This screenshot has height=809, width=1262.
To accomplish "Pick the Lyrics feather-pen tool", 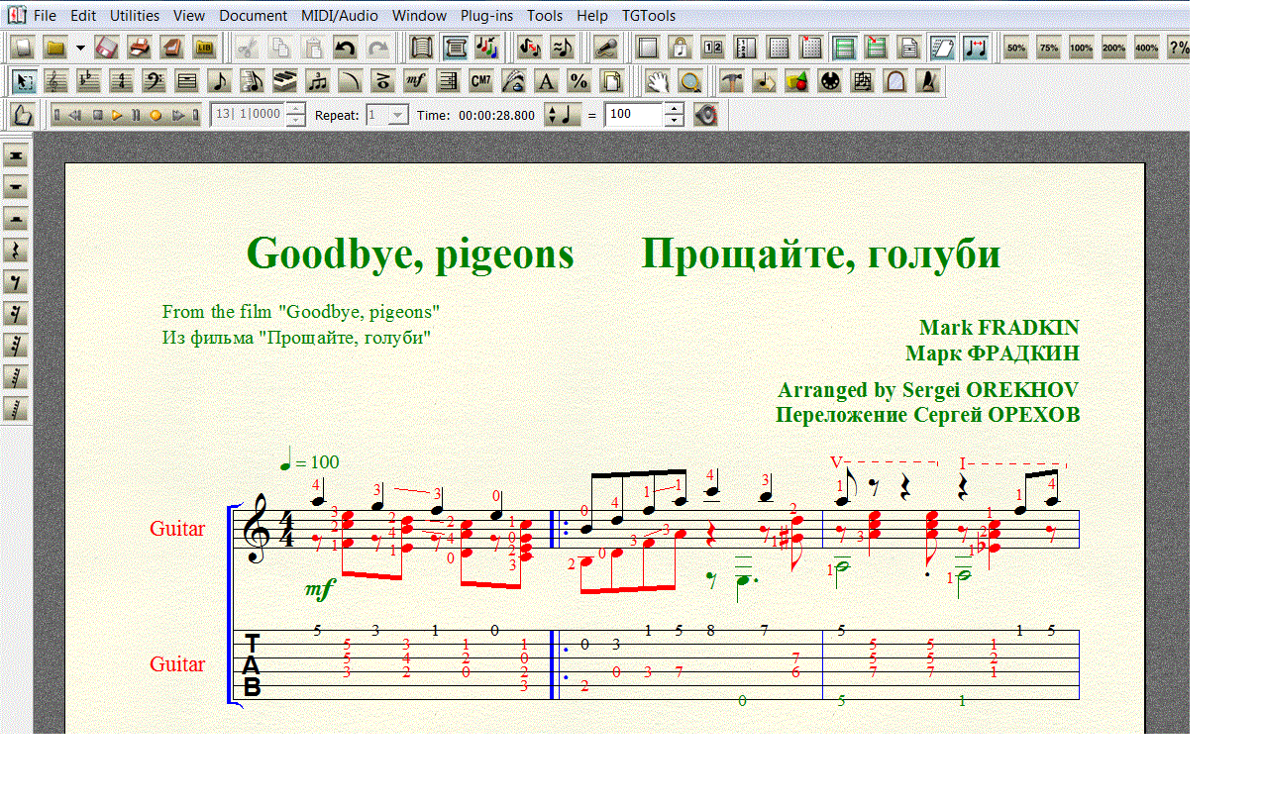I will tap(513, 80).
